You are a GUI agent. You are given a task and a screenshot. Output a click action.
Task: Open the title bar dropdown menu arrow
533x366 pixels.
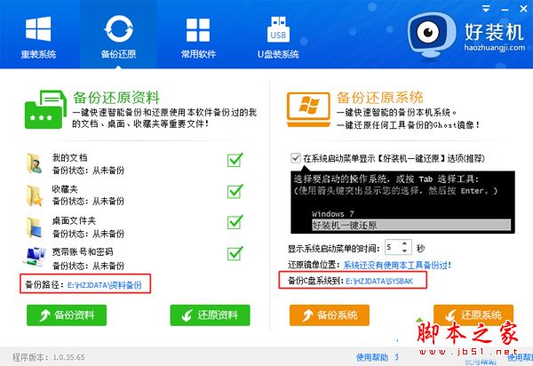click(x=487, y=9)
